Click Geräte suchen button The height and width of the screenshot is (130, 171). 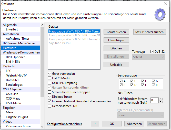116,32
